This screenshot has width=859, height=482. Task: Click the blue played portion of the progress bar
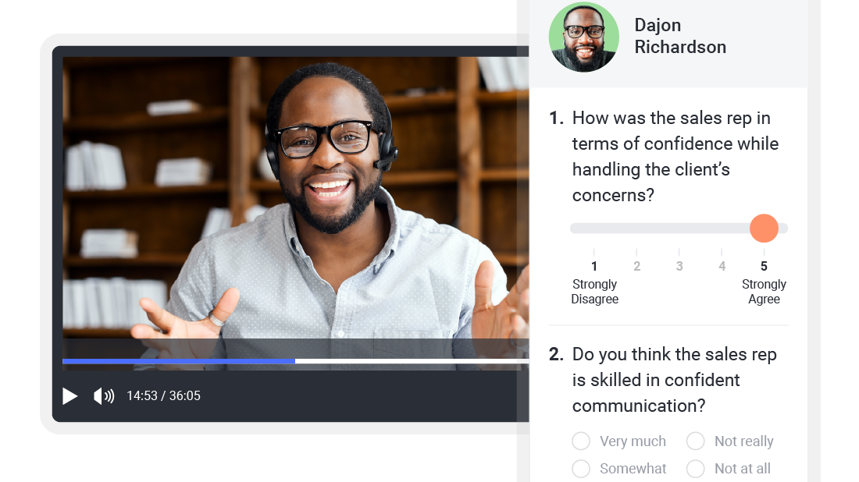(x=178, y=361)
